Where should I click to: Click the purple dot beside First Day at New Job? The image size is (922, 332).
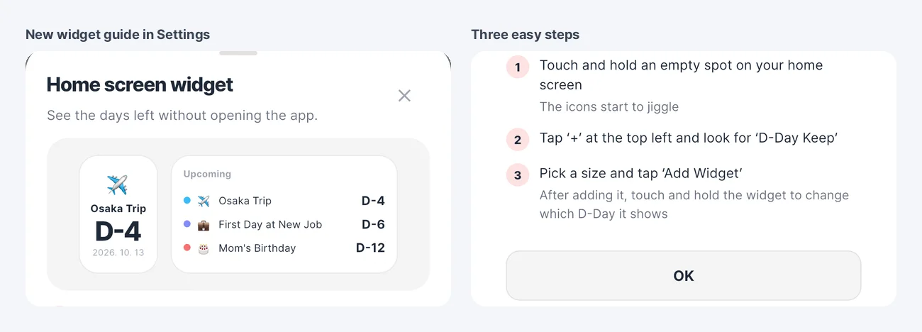(187, 224)
